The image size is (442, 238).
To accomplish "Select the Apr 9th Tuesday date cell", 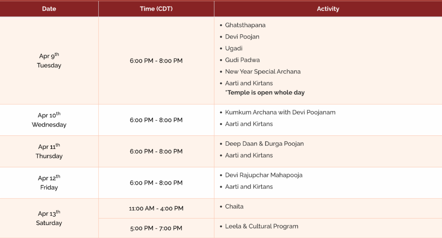I will pyautogui.click(x=49, y=61).
